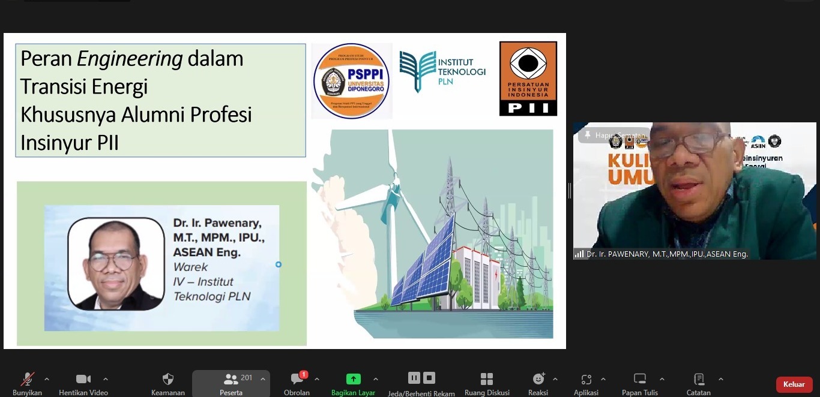Viewport: 820px width, 397px height.
Task: Stop the recording with square button
Action: (x=429, y=378)
